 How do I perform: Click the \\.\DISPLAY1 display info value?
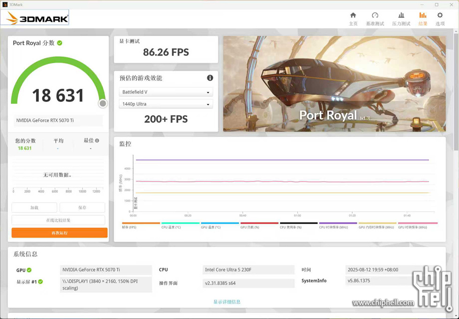click(106, 284)
